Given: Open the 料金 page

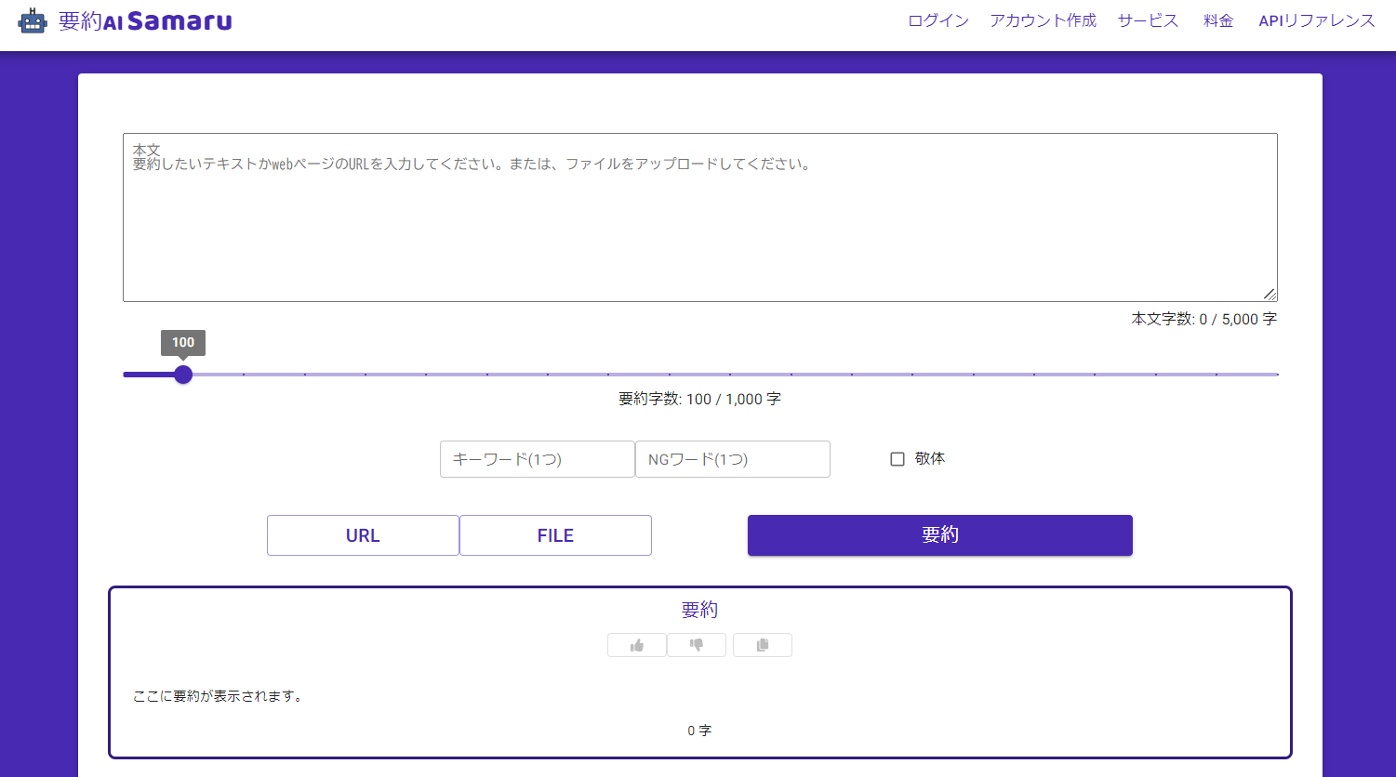Looking at the screenshot, I should tap(1217, 20).
